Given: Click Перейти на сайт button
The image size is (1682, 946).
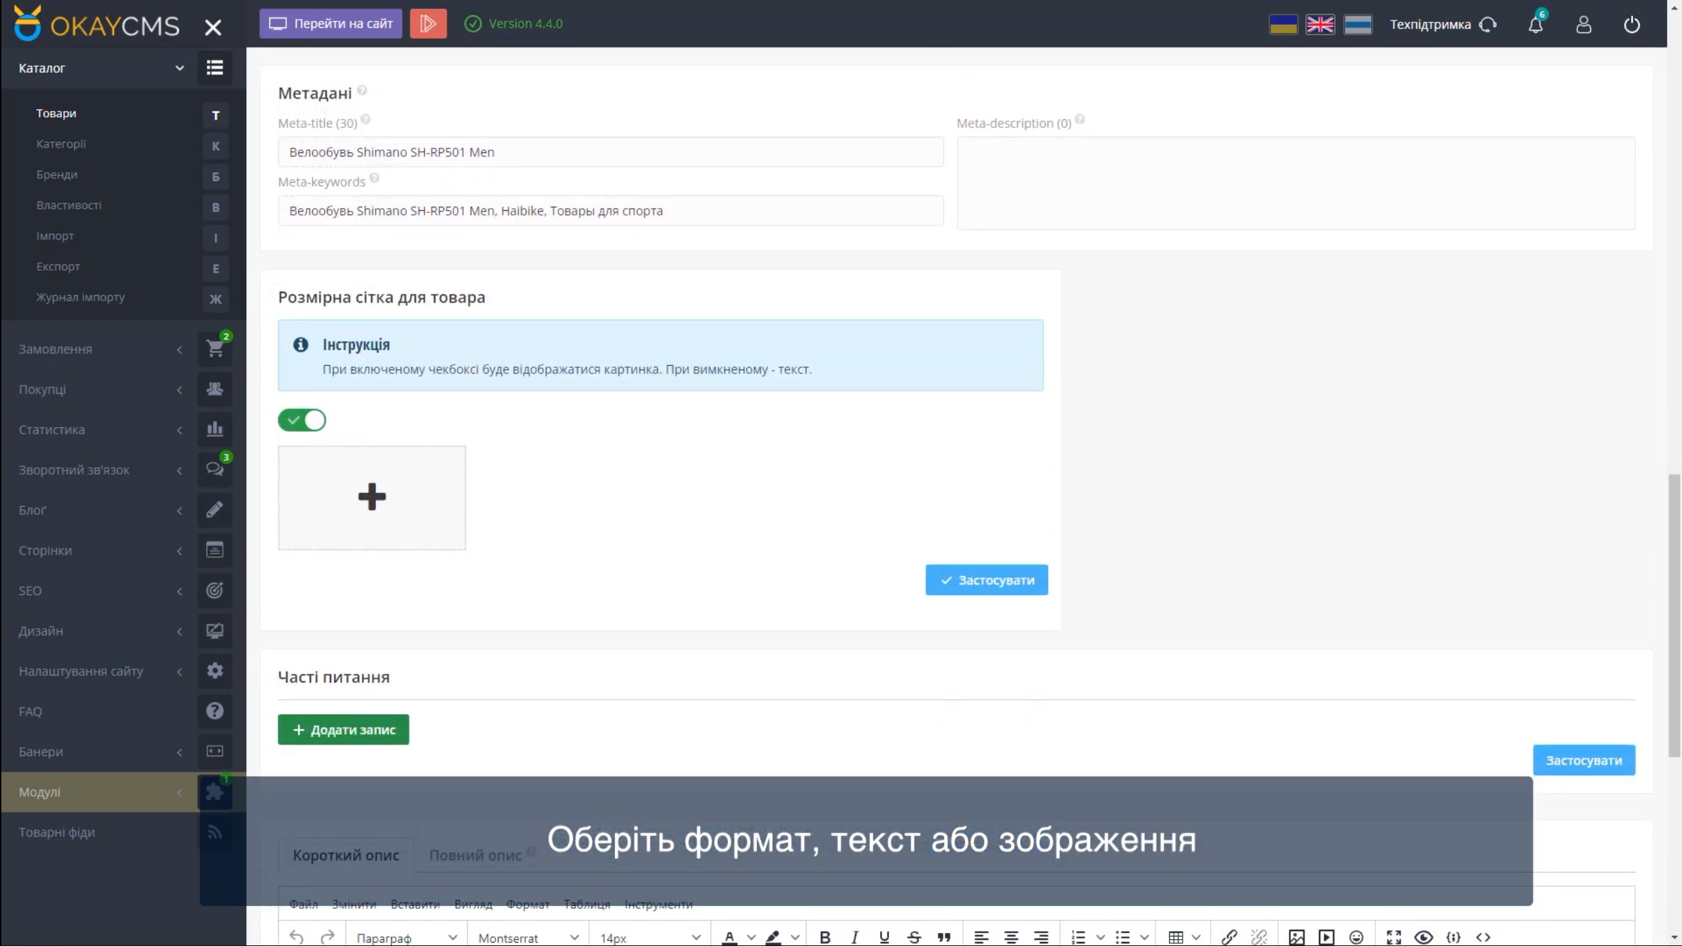Looking at the screenshot, I should pyautogui.click(x=331, y=24).
